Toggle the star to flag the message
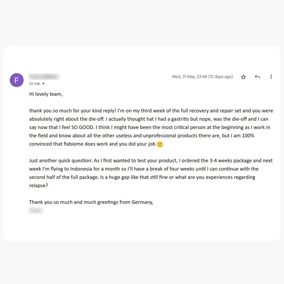 243,77
